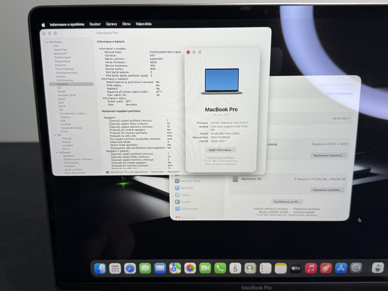The height and width of the screenshot is (291, 388).
Task: Open Contacts app in the Dock
Action: point(250,268)
